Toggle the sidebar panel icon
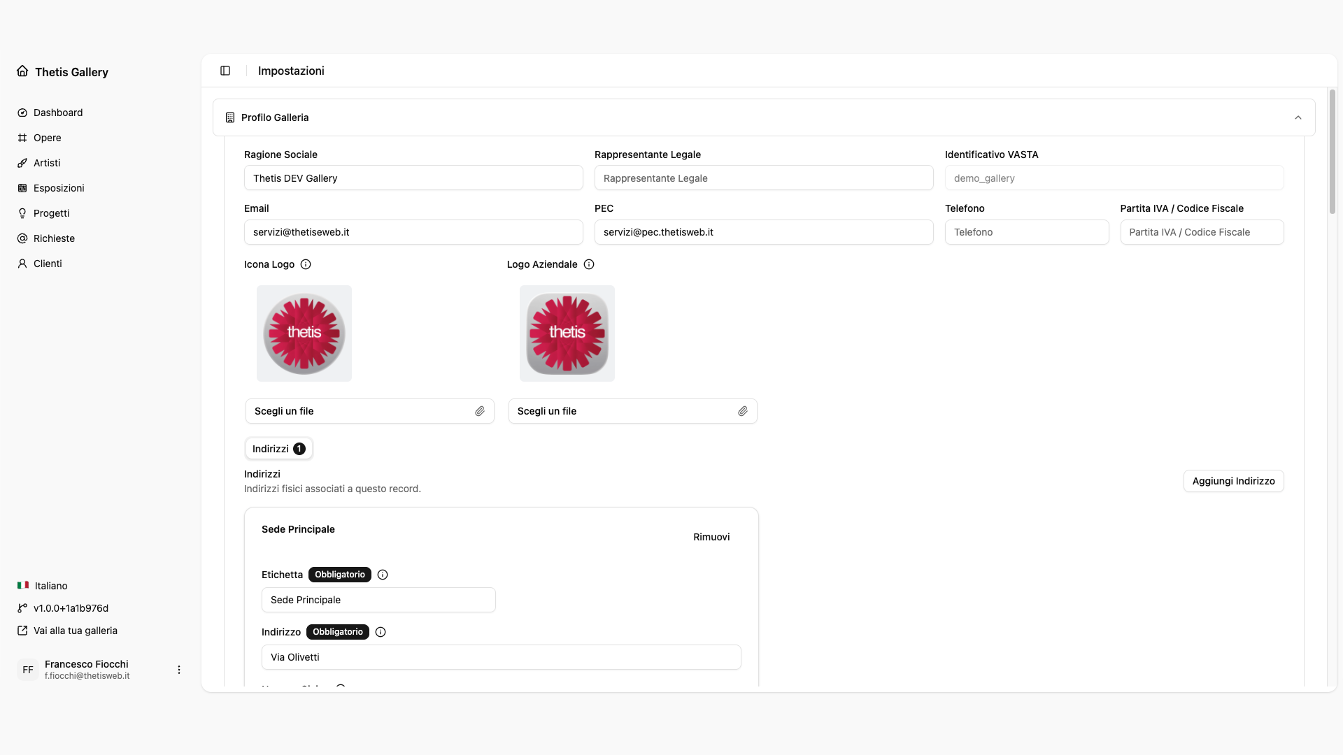Image resolution: width=1343 pixels, height=755 pixels. [225, 71]
